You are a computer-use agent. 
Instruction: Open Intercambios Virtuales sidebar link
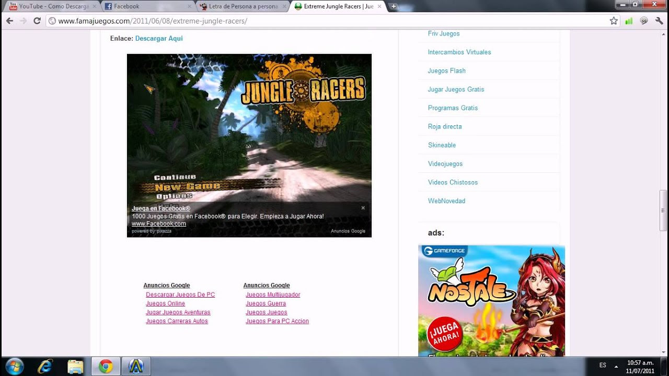click(x=459, y=52)
